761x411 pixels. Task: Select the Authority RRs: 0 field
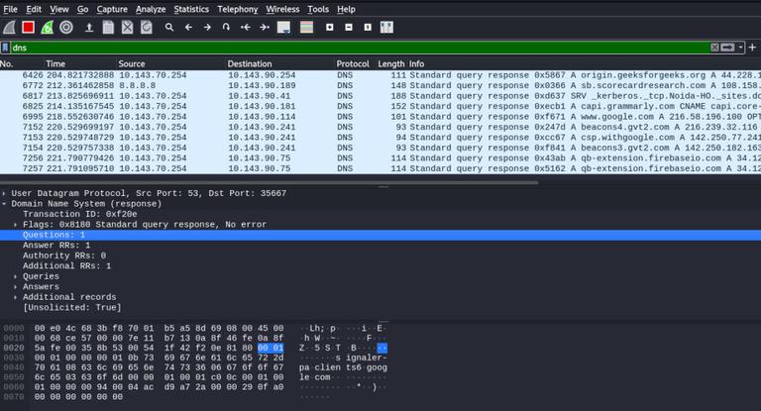click(64, 256)
